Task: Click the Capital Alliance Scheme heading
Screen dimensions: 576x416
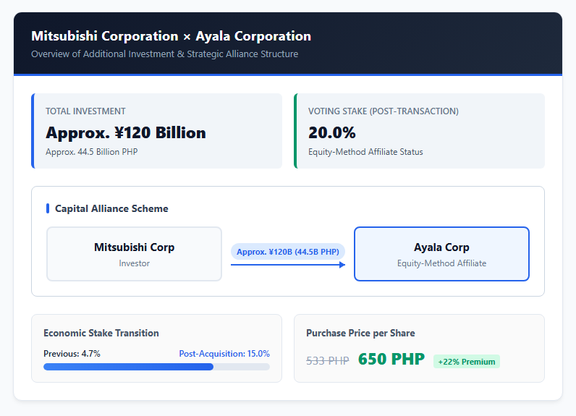Action: [111, 208]
